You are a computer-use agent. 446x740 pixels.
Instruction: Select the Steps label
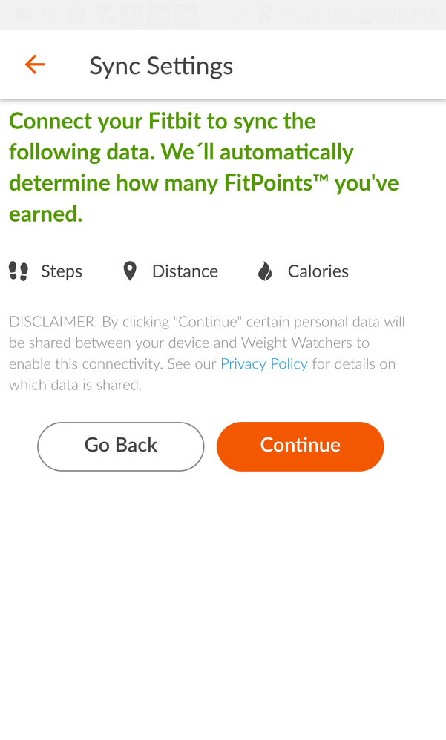(x=62, y=272)
